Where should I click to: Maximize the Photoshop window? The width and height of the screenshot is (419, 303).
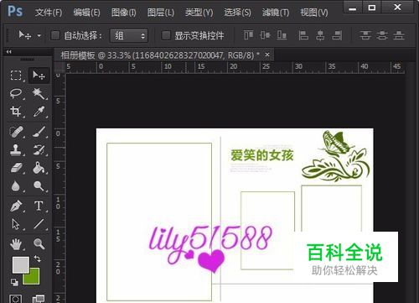coord(372,8)
